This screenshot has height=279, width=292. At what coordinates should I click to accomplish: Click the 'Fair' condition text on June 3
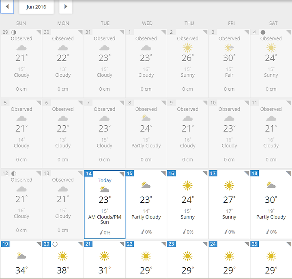tap(229, 75)
